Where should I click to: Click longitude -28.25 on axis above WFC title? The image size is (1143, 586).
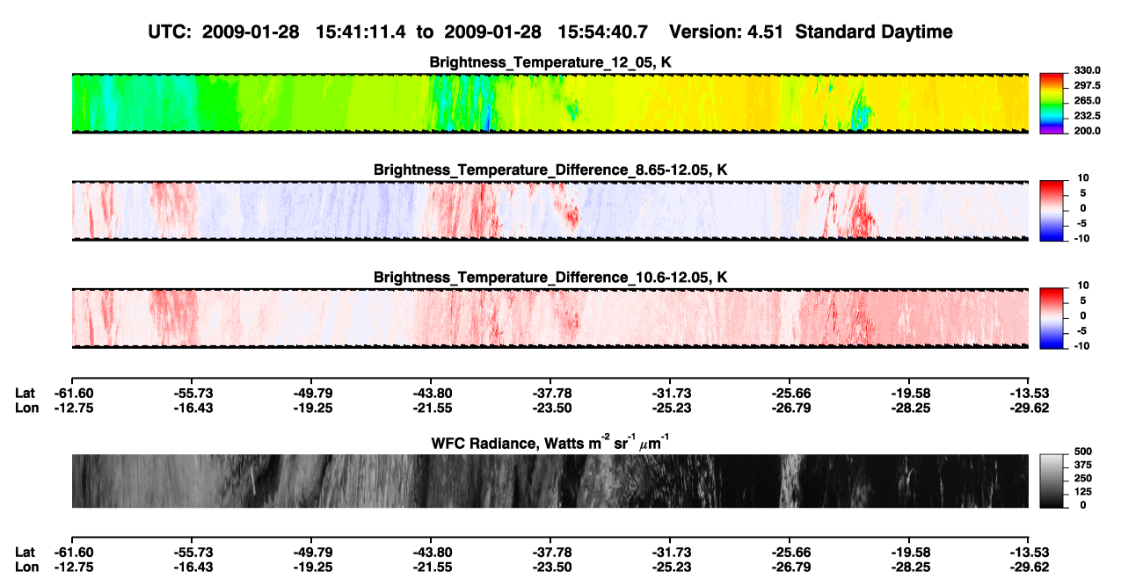[x=909, y=407]
